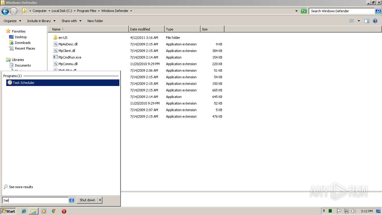Go back in Explorer navigation
Image resolution: width=382 pixels, height=215 pixels.
pos(5,11)
